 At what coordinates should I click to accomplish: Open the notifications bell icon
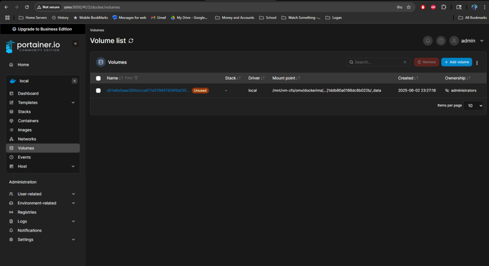[427, 41]
